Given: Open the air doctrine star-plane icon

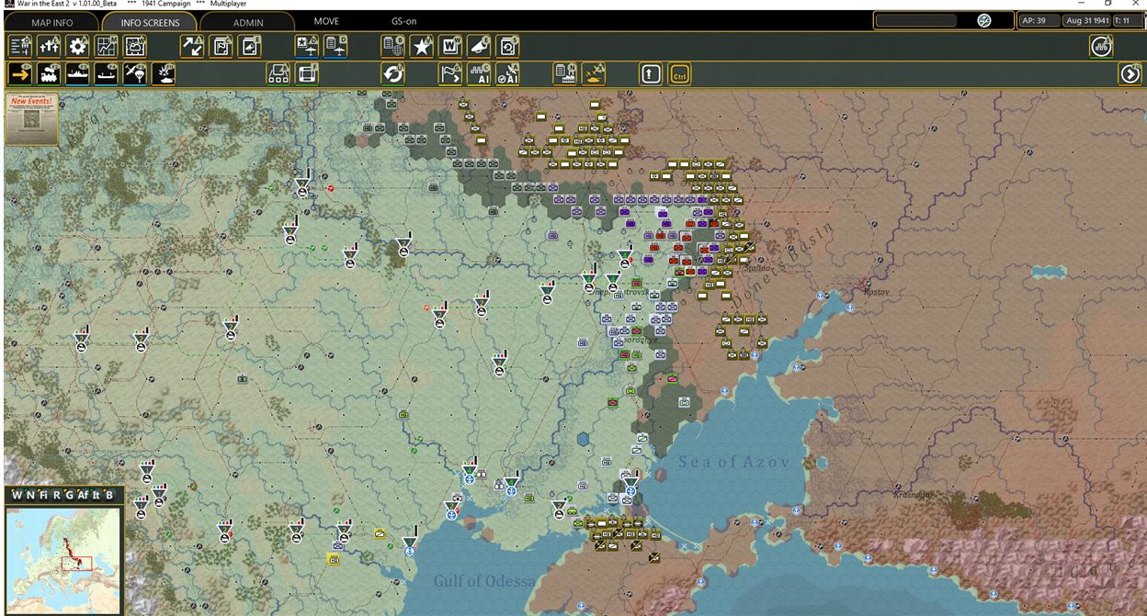Looking at the screenshot, I should 306,46.
